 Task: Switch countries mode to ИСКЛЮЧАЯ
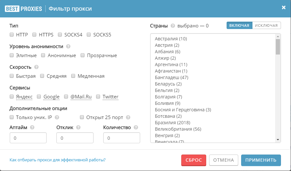pyautogui.click(x=266, y=25)
